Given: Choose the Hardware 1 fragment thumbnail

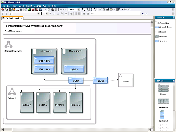Looking at the screenshot, I should coord(163,101).
